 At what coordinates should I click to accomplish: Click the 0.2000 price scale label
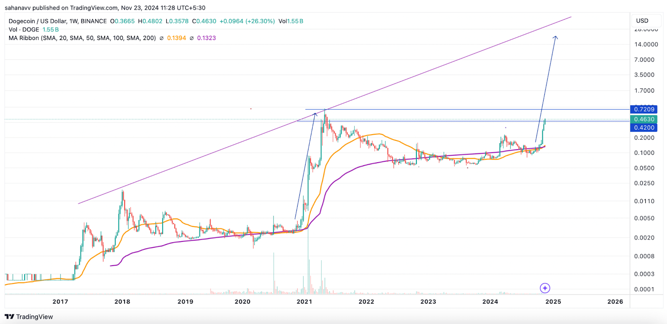tap(644, 138)
